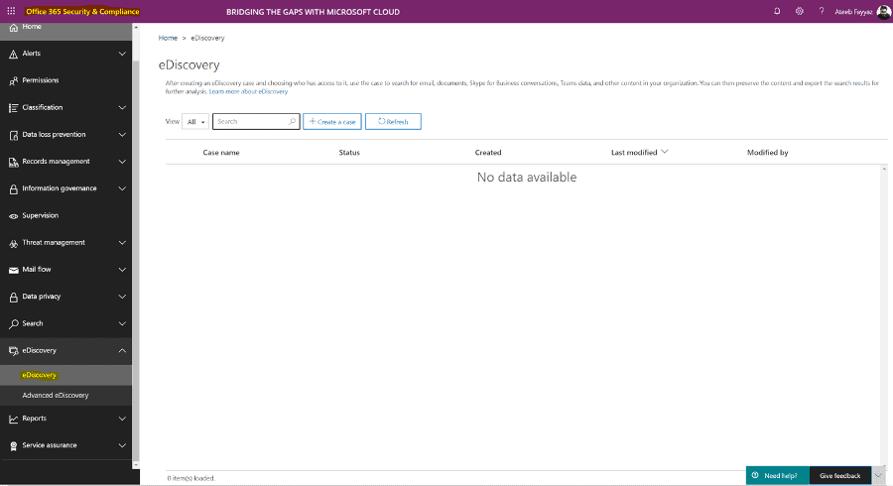Viewport: 893px width, 486px height.
Task: Open Advanced eDiscovery submenu item
Action: tap(66, 396)
